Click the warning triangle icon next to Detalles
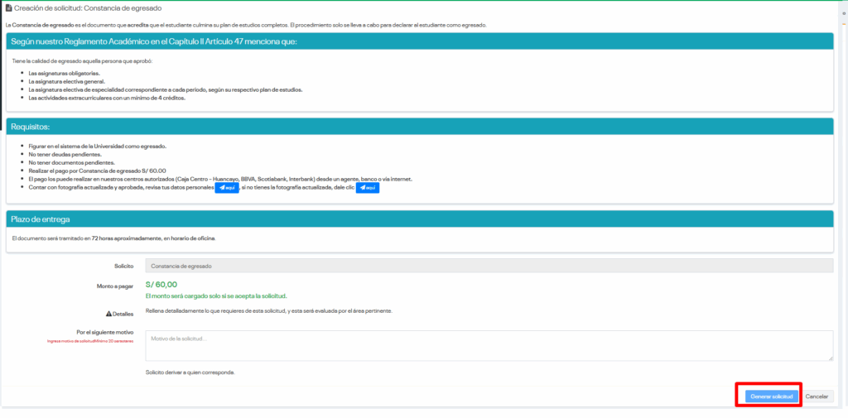 pyautogui.click(x=108, y=315)
